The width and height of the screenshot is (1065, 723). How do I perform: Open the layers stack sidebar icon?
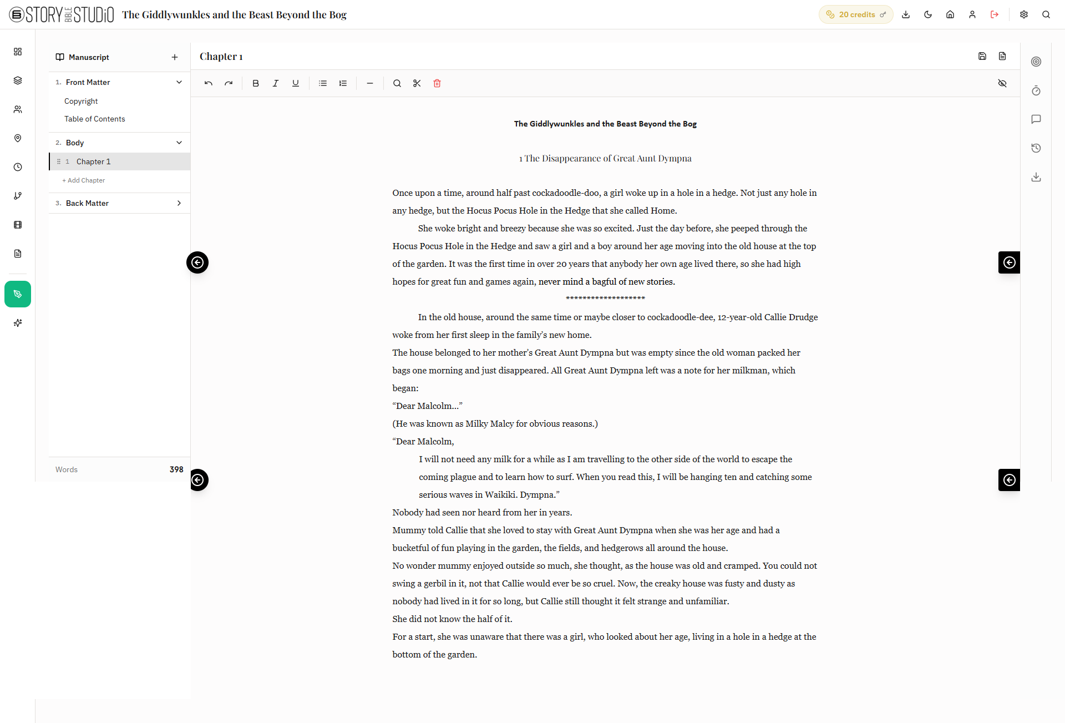(x=18, y=80)
